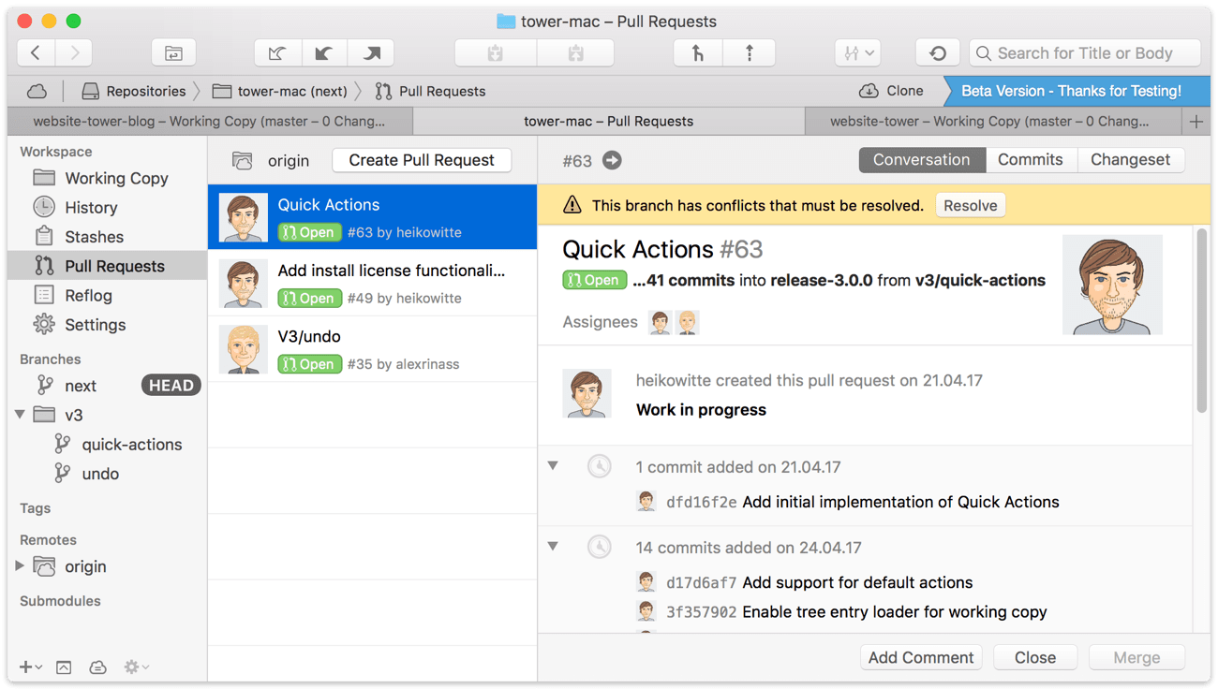Expand the origin remote
The width and height of the screenshot is (1218, 689).
(x=20, y=566)
